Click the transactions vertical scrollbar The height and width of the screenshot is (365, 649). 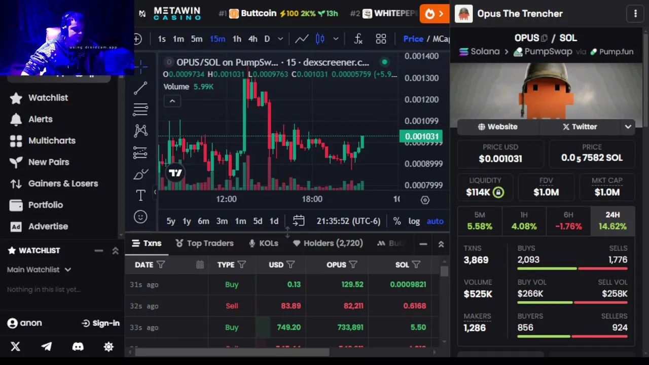[444, 272]
